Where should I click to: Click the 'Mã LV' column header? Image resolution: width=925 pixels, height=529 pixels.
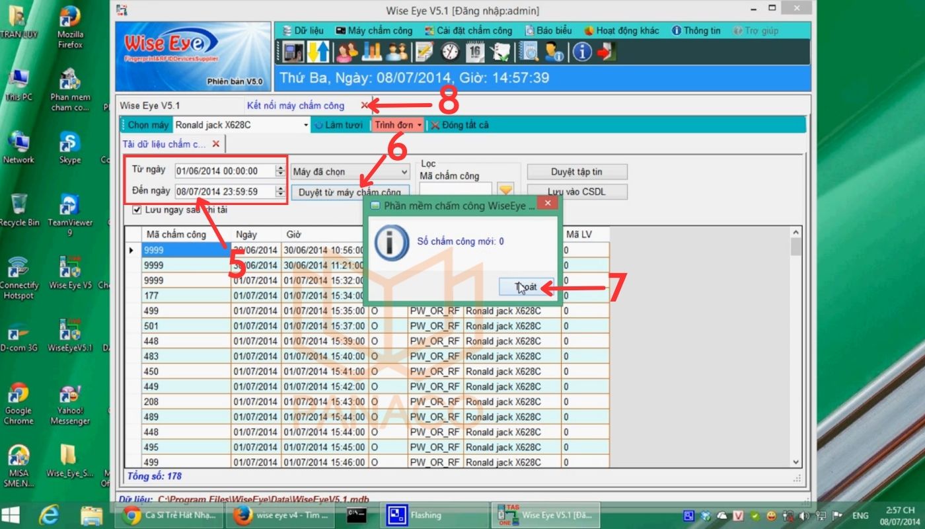pyautogui.click(x=585, y=234)
